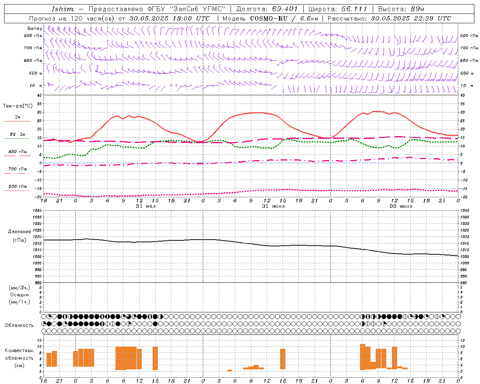
Task: Click the 985 pressure tick on the right axis
Action: 464,283
